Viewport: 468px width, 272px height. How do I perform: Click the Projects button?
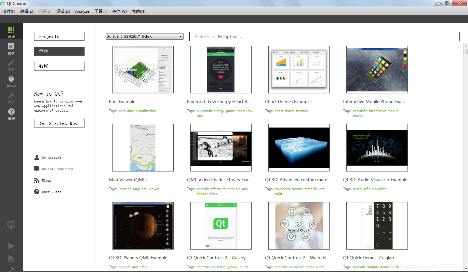59,36
